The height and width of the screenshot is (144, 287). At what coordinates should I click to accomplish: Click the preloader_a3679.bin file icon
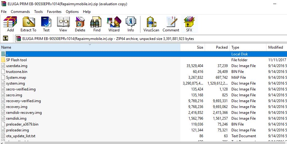3,124
